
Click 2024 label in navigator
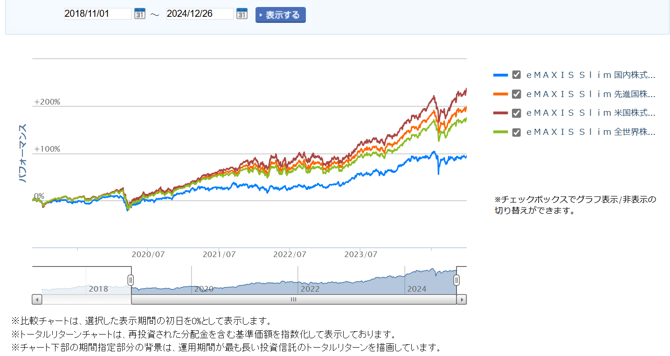pyautogui.click(x=417, y=289)
